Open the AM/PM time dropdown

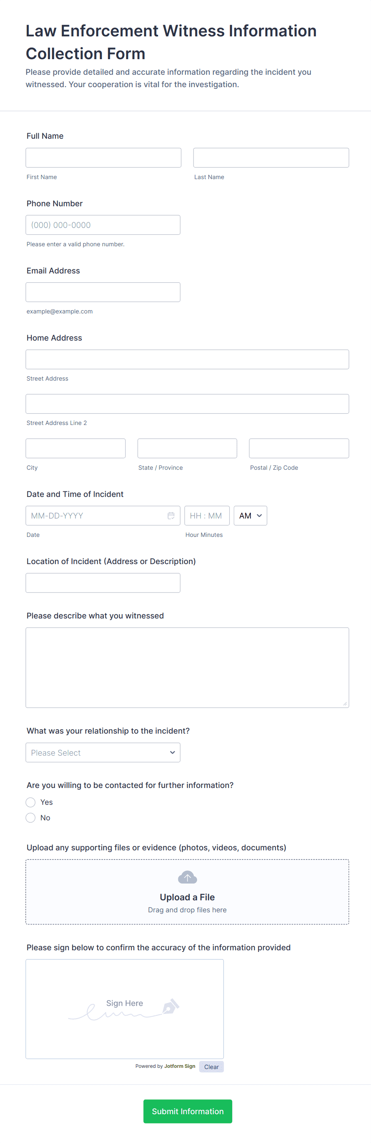click(x=250, y=516)
